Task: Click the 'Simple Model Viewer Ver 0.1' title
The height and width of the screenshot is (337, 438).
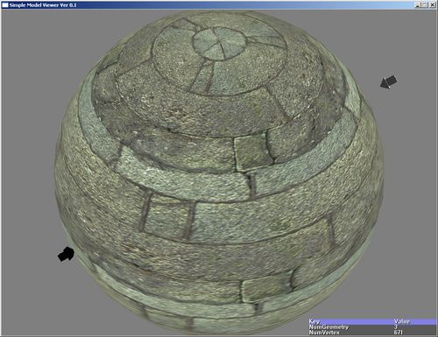Action: pyautogui.click(x=43, y=5)
